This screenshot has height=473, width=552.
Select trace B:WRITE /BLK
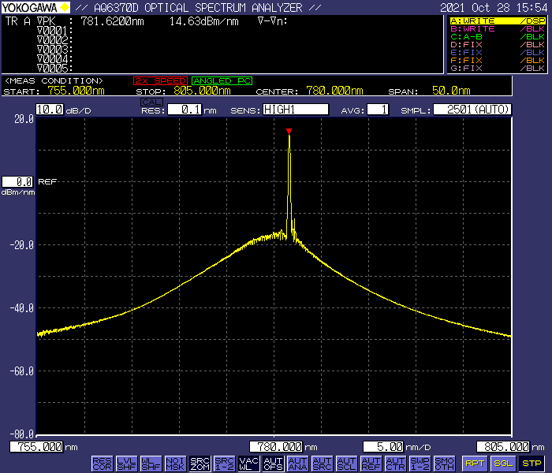(498, 29)
